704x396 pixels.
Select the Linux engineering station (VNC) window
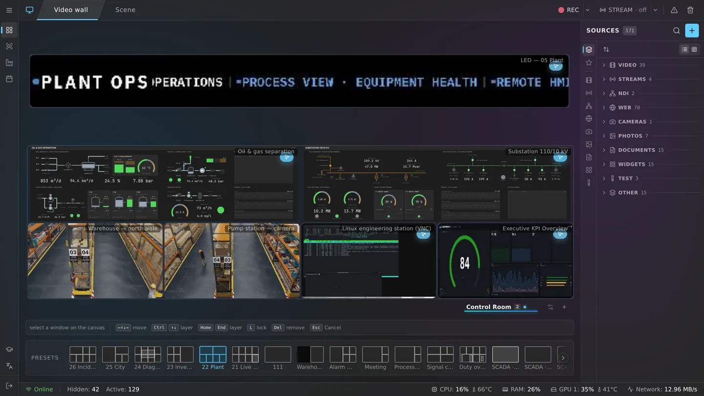pos(369,261)
